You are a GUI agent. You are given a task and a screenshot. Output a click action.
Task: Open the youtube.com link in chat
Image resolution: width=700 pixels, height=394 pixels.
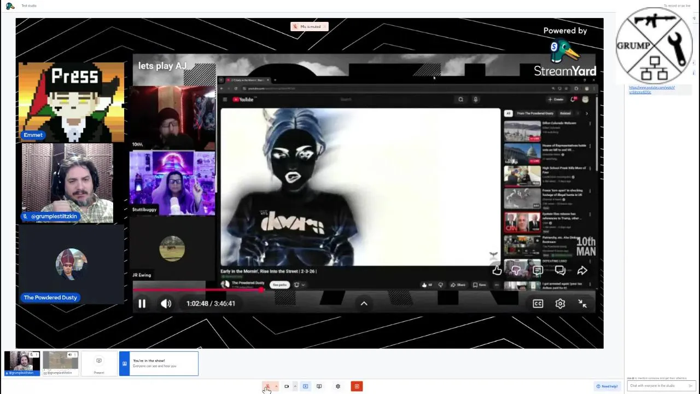click(x=652, y=90)
